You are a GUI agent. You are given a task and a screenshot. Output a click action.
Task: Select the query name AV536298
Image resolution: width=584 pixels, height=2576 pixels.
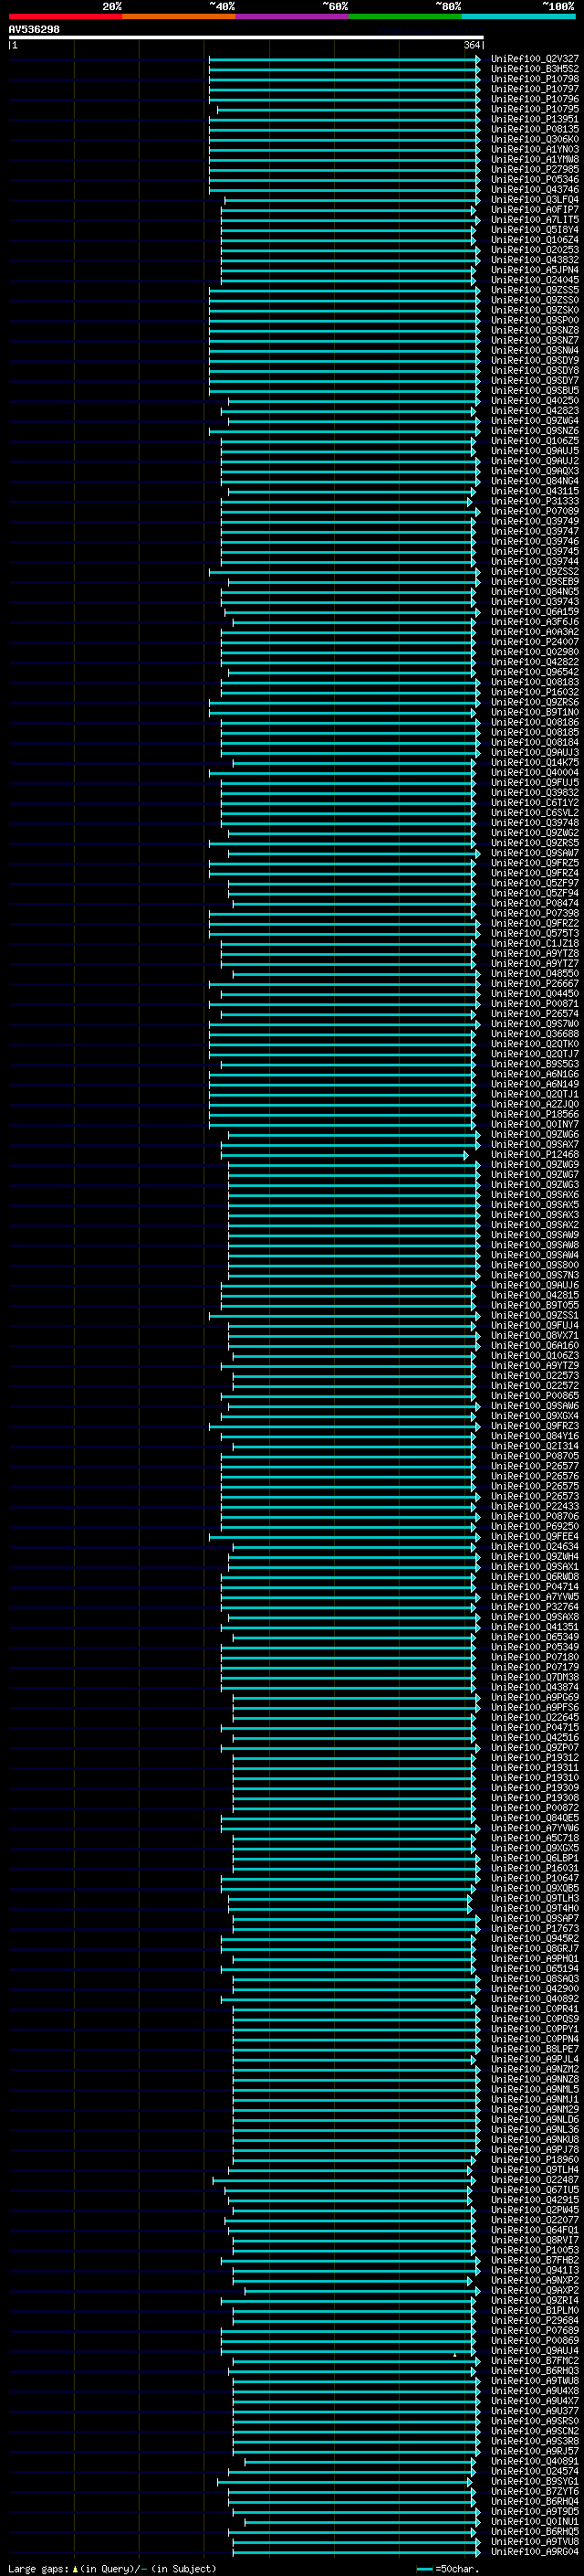34,30
